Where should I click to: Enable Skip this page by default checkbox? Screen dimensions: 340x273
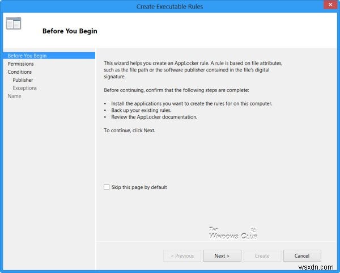pos(107,187)
